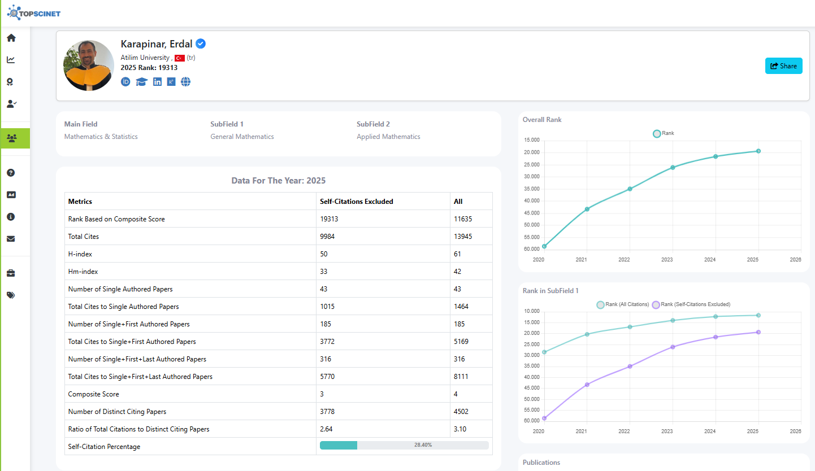This screenshot has width=815, height=471.
Task: Toggle Rank (All Citations) legend series
Action: (x=622, y=305)
